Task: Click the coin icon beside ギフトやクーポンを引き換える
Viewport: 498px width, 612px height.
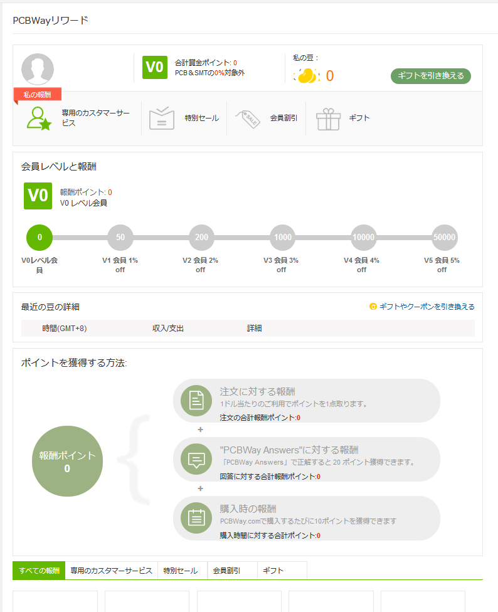Action: tap(373, 307)
